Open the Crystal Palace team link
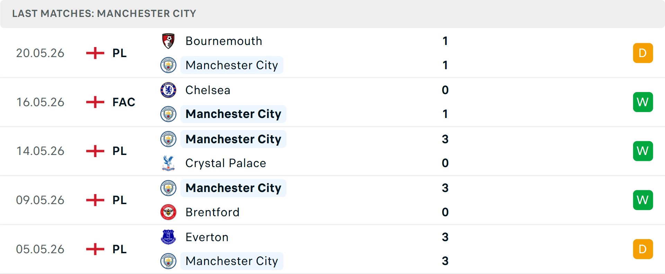 (226, 163)
